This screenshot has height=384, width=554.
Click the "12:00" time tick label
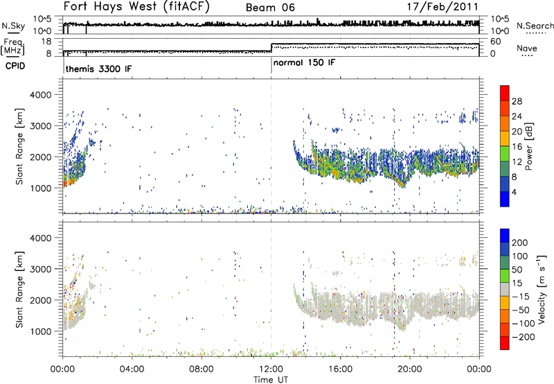pyautogui.click(x=271, y=369)
